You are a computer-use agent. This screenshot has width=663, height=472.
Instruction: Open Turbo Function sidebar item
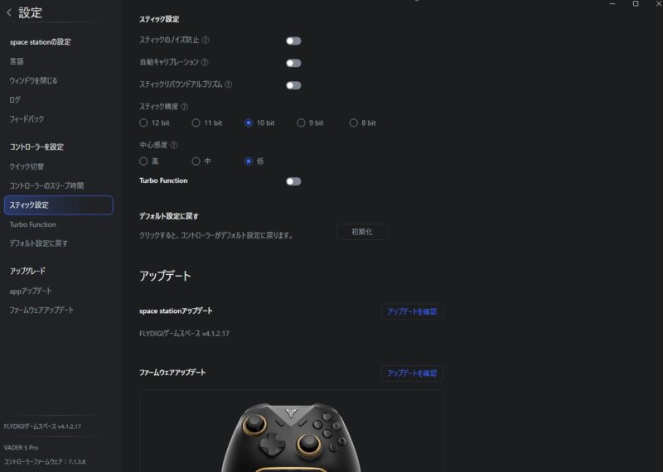[x=33, y=224]
